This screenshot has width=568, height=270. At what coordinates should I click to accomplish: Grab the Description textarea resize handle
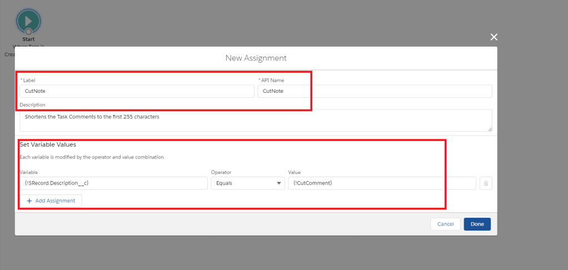pos(490,129)
